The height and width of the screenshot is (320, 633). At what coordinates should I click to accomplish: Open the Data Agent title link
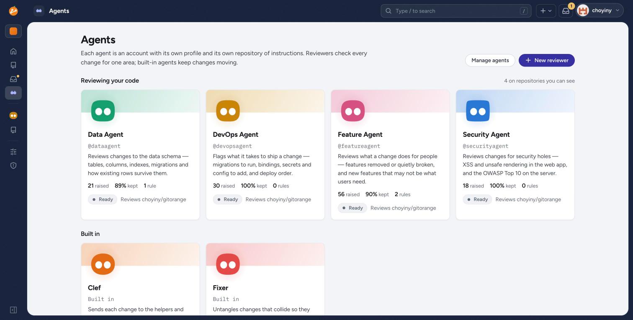tap(105, 134)
